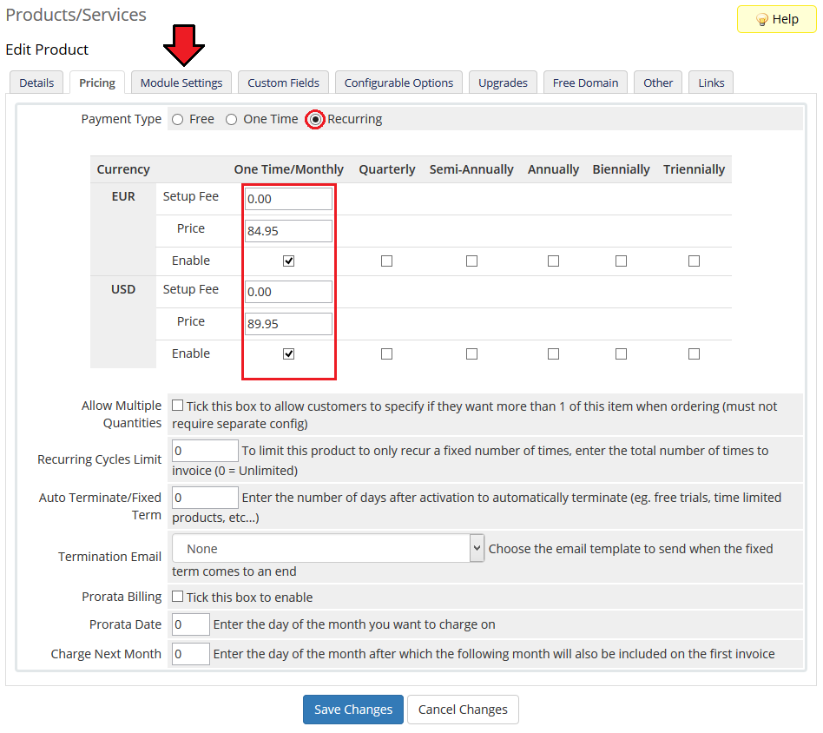Screen dimensions: 823x733
Task: Click the Help button
Action: [x=776, y=19]
